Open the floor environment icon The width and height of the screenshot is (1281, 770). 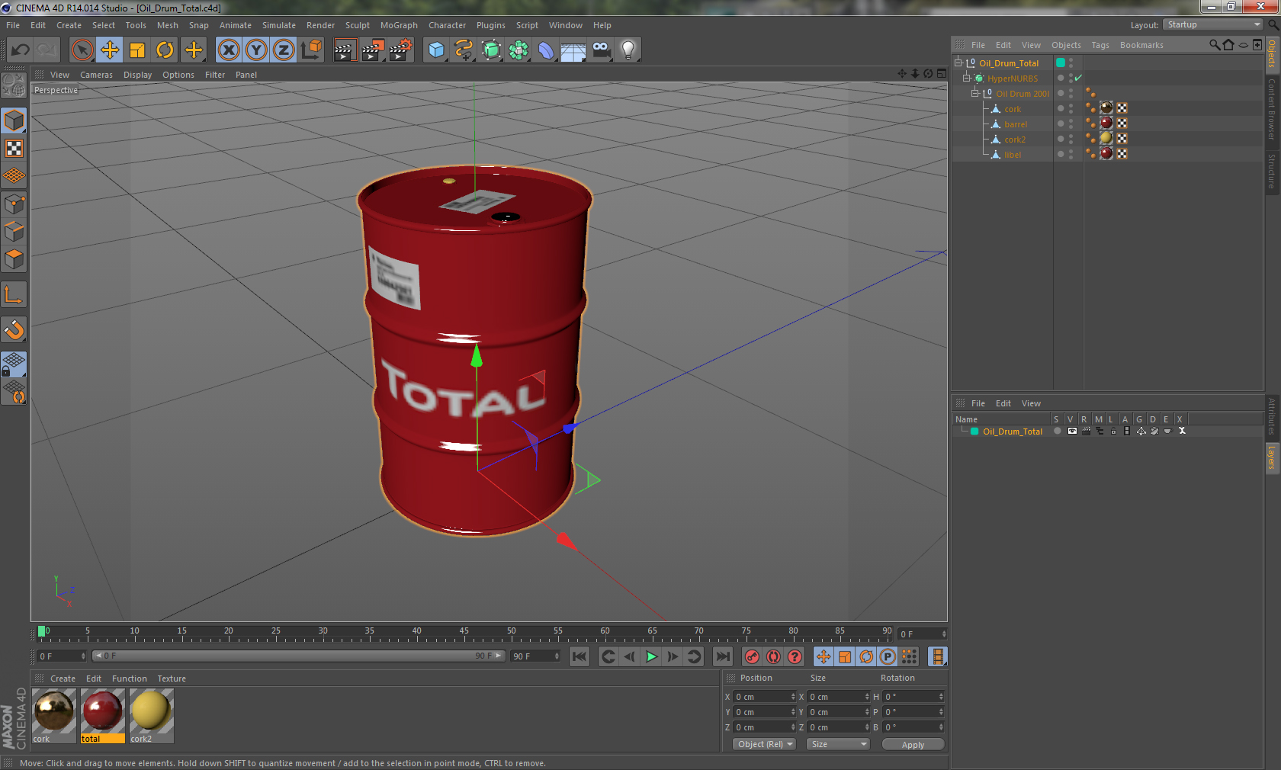tap(573, 50)
